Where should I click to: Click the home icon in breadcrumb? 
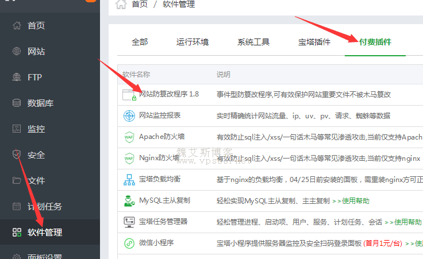[x=121, y=5]
